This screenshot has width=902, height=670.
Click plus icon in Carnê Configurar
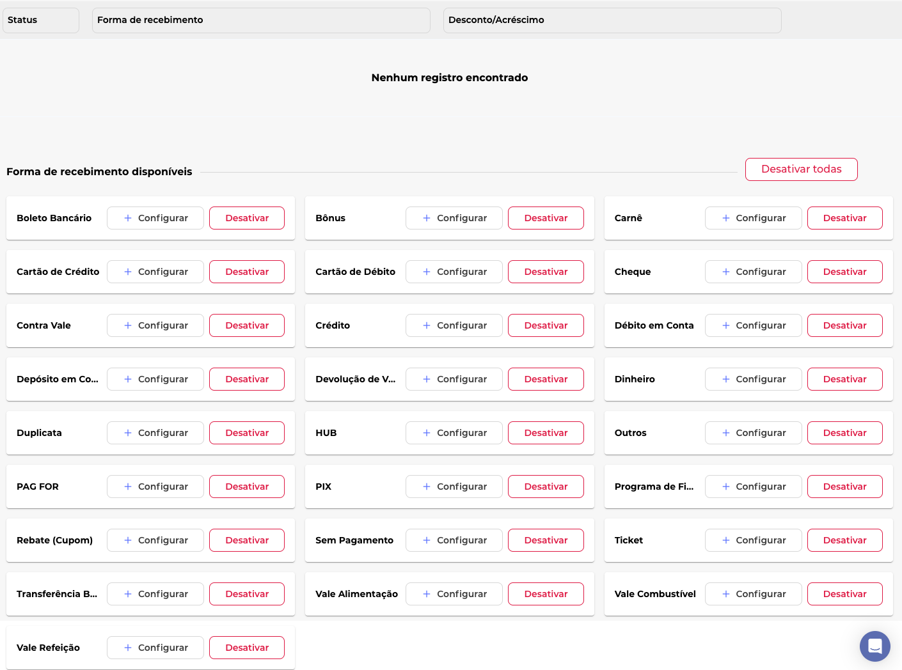click(x=726, y=218)
